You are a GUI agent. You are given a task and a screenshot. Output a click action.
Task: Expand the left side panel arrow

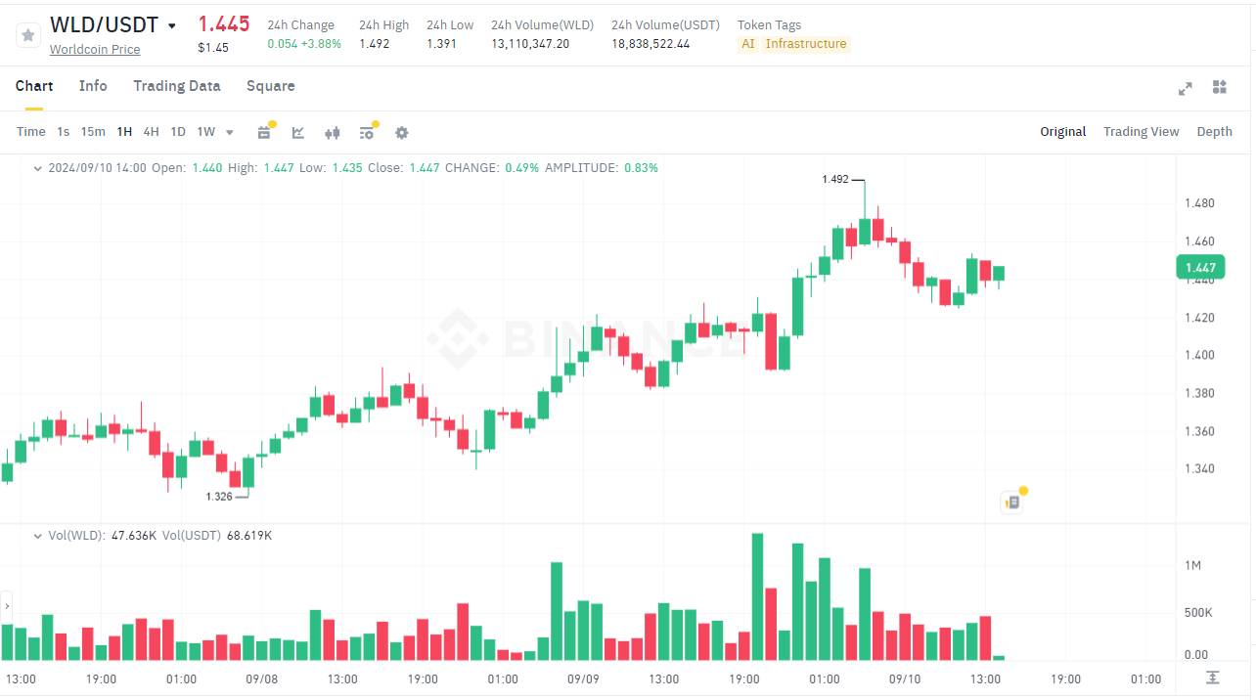tap(7, 606)
